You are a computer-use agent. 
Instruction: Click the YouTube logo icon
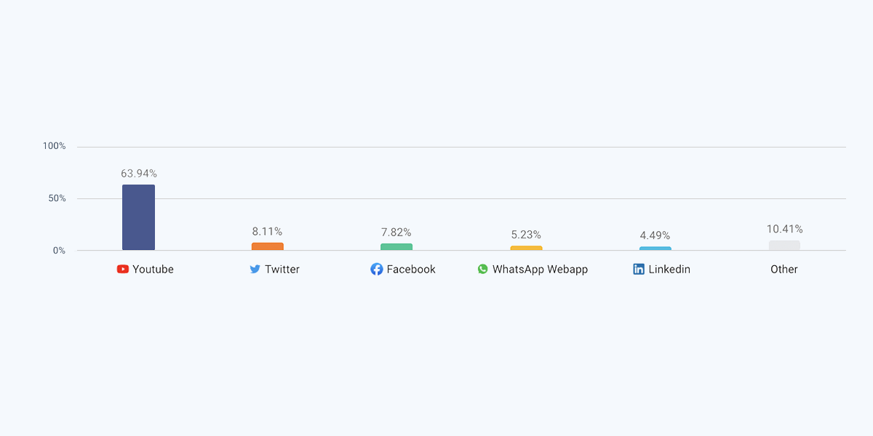[x=123, y=269]
